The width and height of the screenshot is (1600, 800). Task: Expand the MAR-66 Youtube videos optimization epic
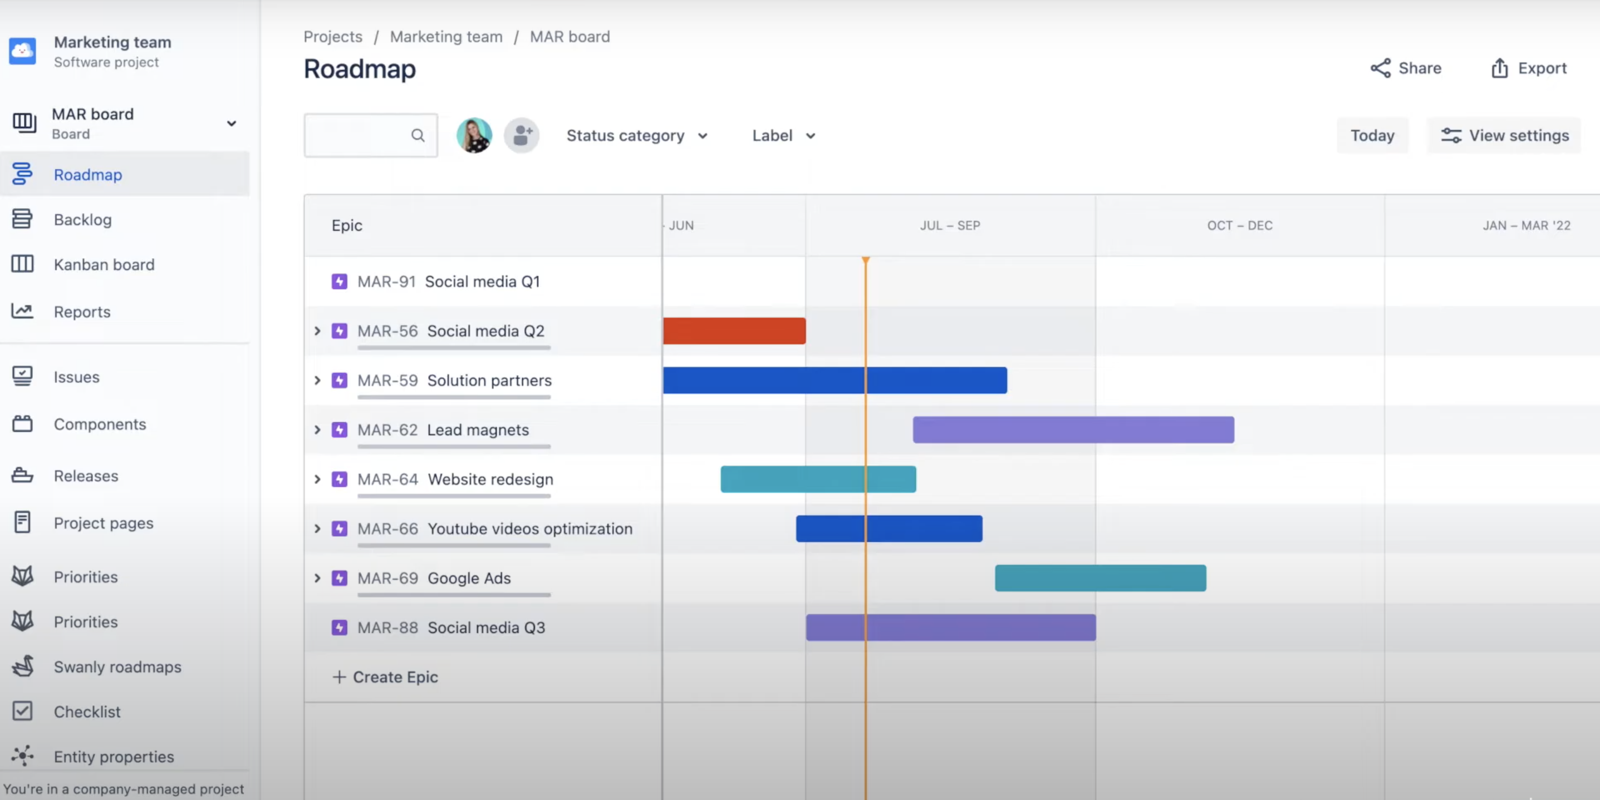pos(317,529)
